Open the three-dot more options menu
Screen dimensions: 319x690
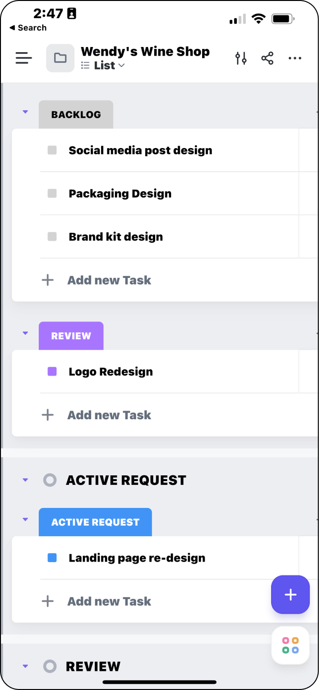click(295, 58)
